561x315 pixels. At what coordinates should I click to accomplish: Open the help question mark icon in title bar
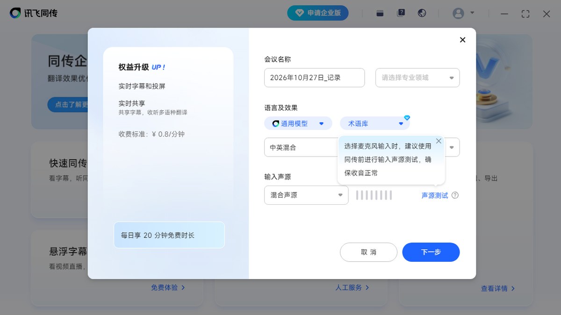(401, 13)
